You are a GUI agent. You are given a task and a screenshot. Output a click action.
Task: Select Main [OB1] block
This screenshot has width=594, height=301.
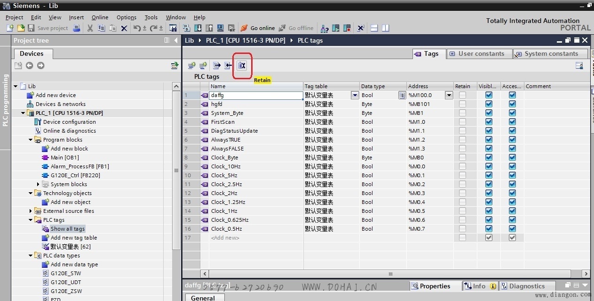click(64, 158)
